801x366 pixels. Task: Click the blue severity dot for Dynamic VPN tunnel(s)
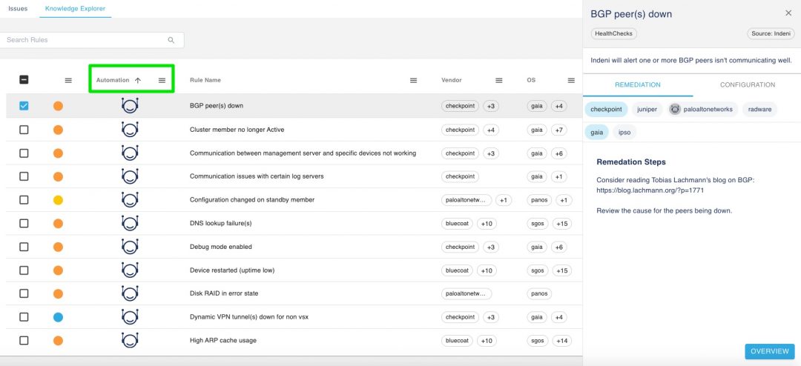(58, 317)
